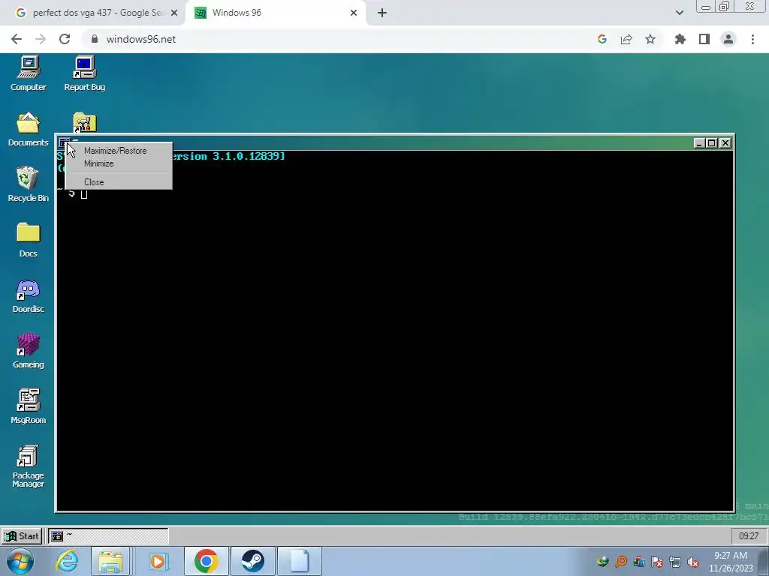Click the terminal prompt cursor
The height and width of the screenshot is (576, 769).
pyautogui.click(x=84, y=194)
